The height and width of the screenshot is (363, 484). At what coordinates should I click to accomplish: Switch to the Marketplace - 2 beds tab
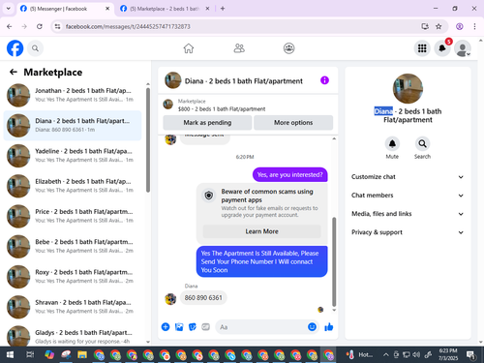165,9
